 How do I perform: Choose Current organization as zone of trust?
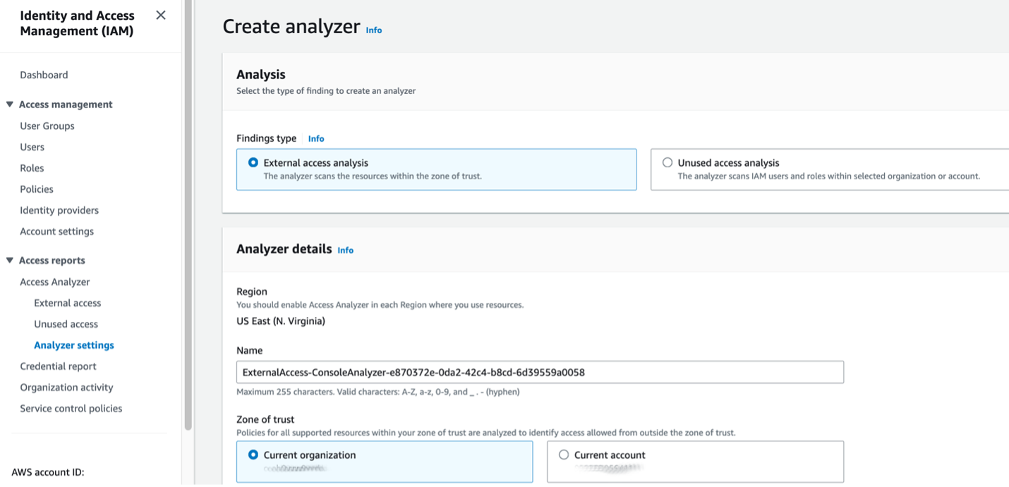(251, 455)
